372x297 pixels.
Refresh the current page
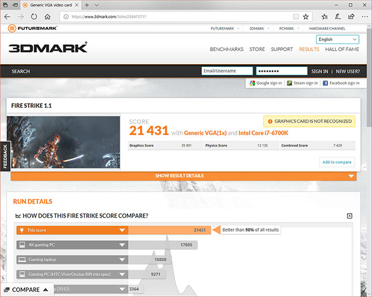tap(34, 17)
